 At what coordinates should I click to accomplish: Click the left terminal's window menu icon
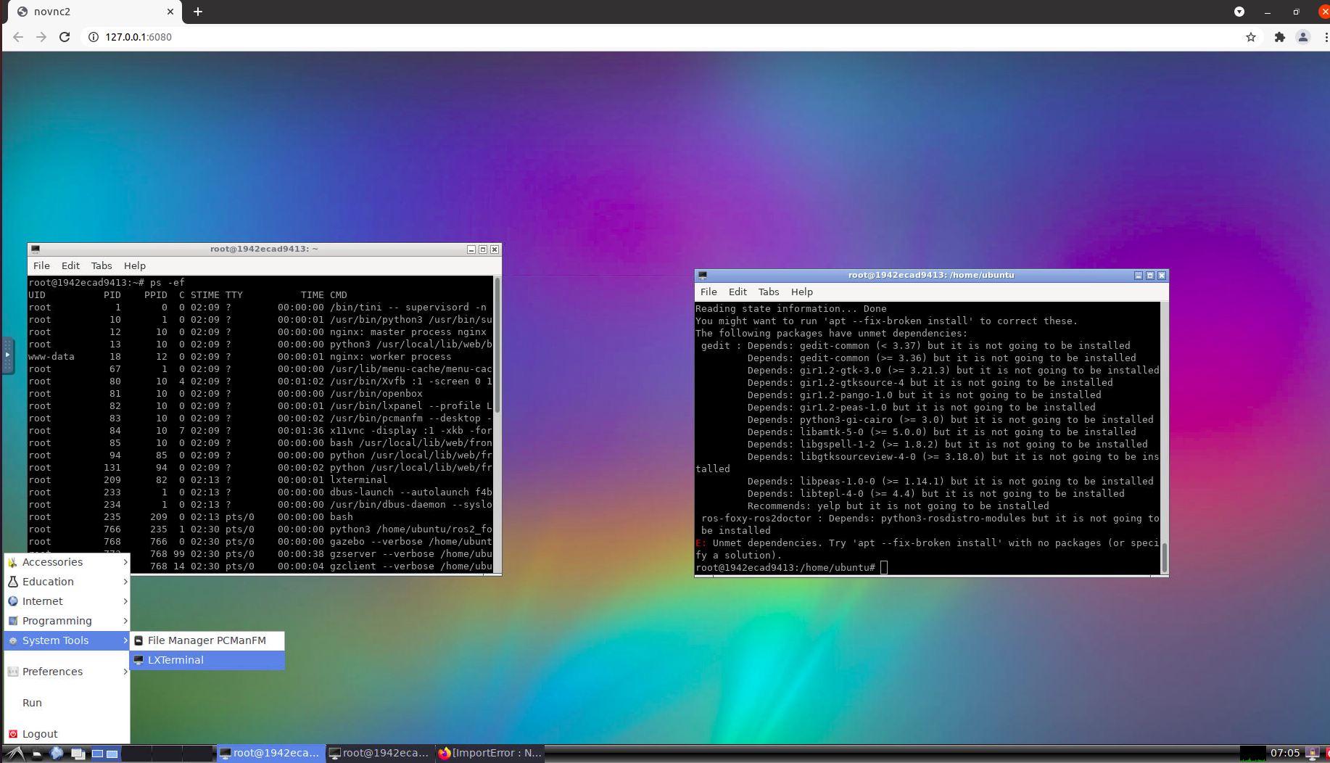point(36,249)
